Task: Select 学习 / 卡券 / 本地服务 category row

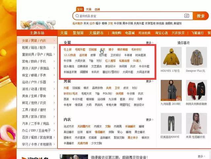Action: [37, 144]
